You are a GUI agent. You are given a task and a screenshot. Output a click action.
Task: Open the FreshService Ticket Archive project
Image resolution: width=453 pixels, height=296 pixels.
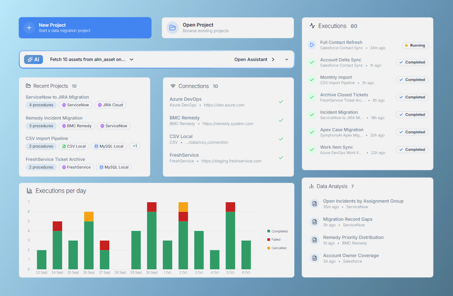[x=55, y=159]
